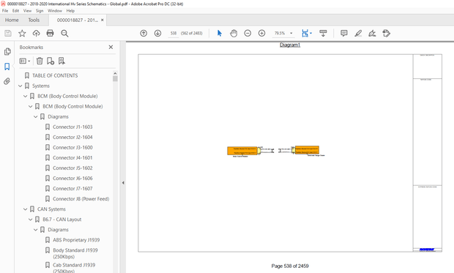454x273 pixels.
Task: Zoom in with plus icon
Action: pyautogui.click(x=261, y=33)
